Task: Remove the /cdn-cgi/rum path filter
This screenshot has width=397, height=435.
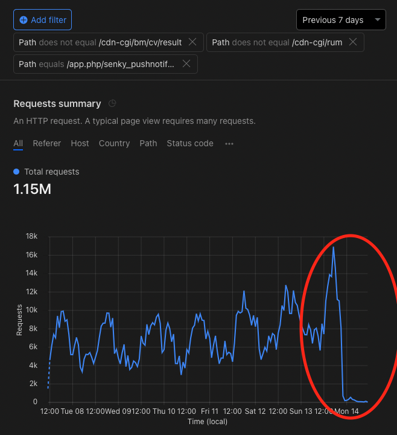Action: coord(353,42)
